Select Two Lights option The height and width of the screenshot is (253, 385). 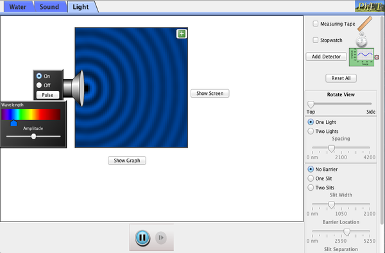click(x=311, y=131)
